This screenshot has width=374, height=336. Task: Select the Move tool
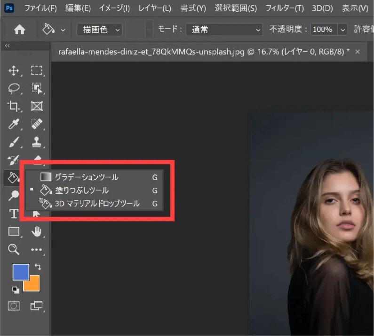click(14, 71)
